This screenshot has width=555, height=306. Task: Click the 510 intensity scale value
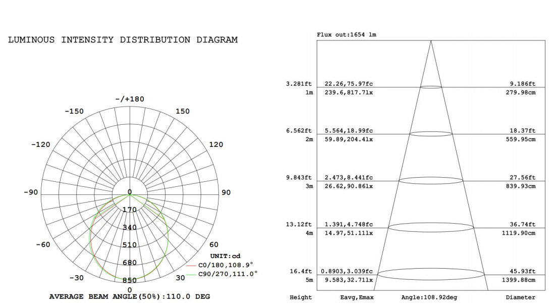click(130, 245)
